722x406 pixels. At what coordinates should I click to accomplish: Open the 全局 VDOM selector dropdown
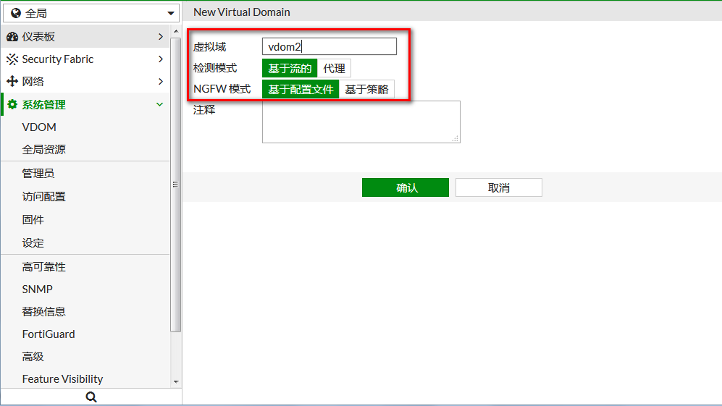click(x=91, y=13)
